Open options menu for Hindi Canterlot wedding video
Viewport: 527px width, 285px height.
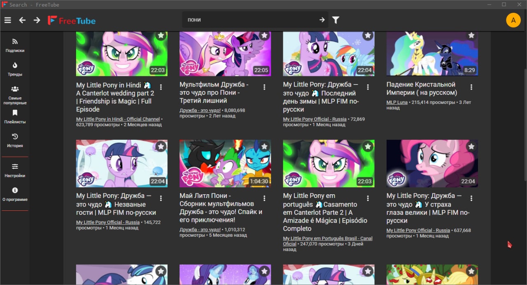(x=161, y=87)
